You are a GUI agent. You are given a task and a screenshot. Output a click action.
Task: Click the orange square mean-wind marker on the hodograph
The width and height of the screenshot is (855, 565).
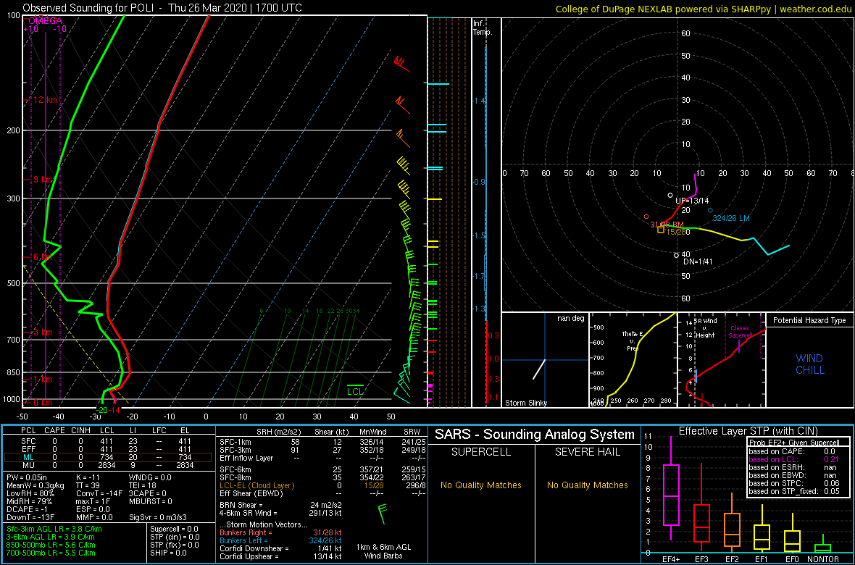click(x=661, y=230)
